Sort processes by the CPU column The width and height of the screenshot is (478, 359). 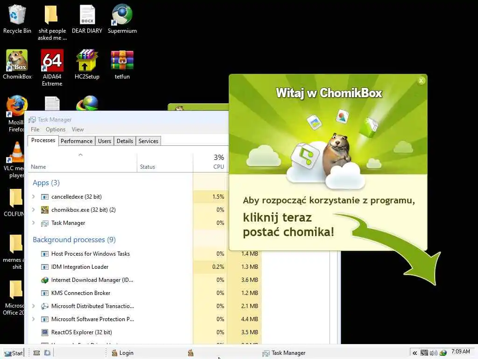tap(211, 162)
